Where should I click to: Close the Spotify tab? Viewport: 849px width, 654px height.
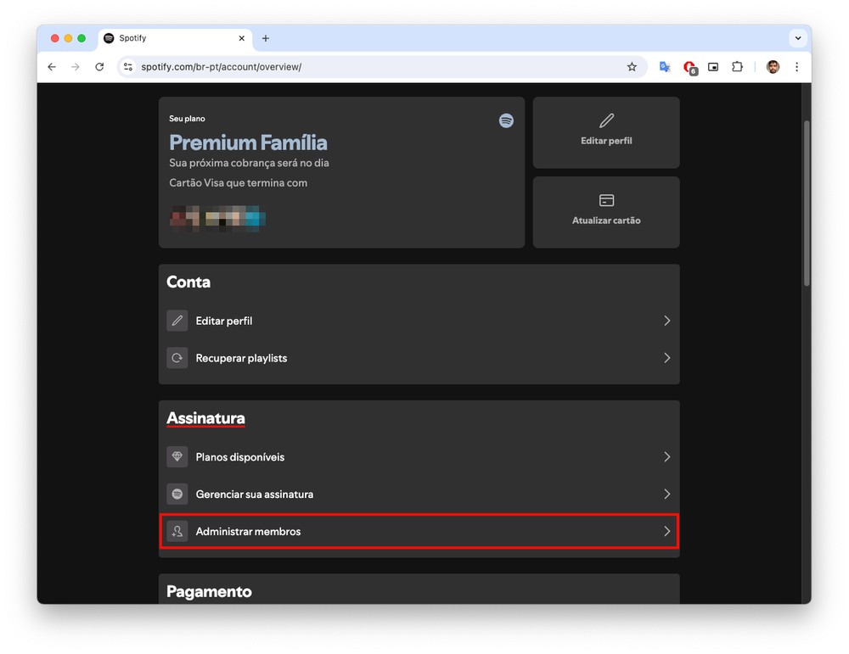point(241,38)
